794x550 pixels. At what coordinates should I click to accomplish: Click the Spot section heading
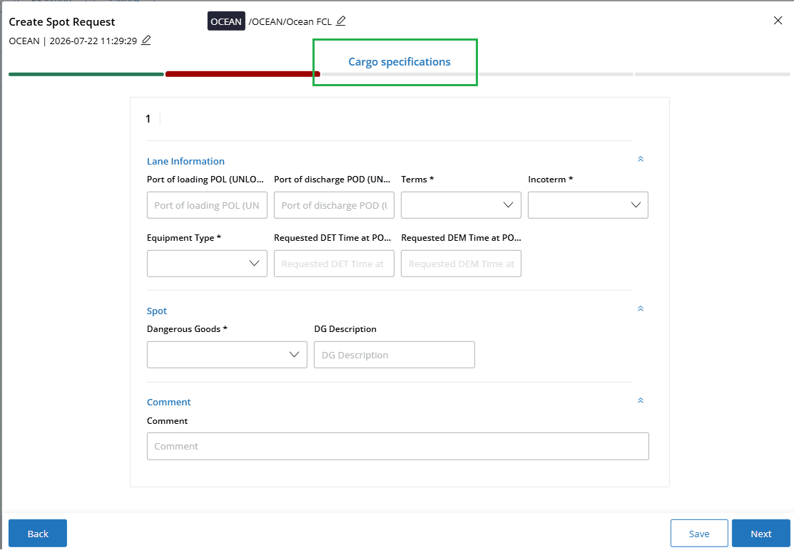[x=156, y=311]
